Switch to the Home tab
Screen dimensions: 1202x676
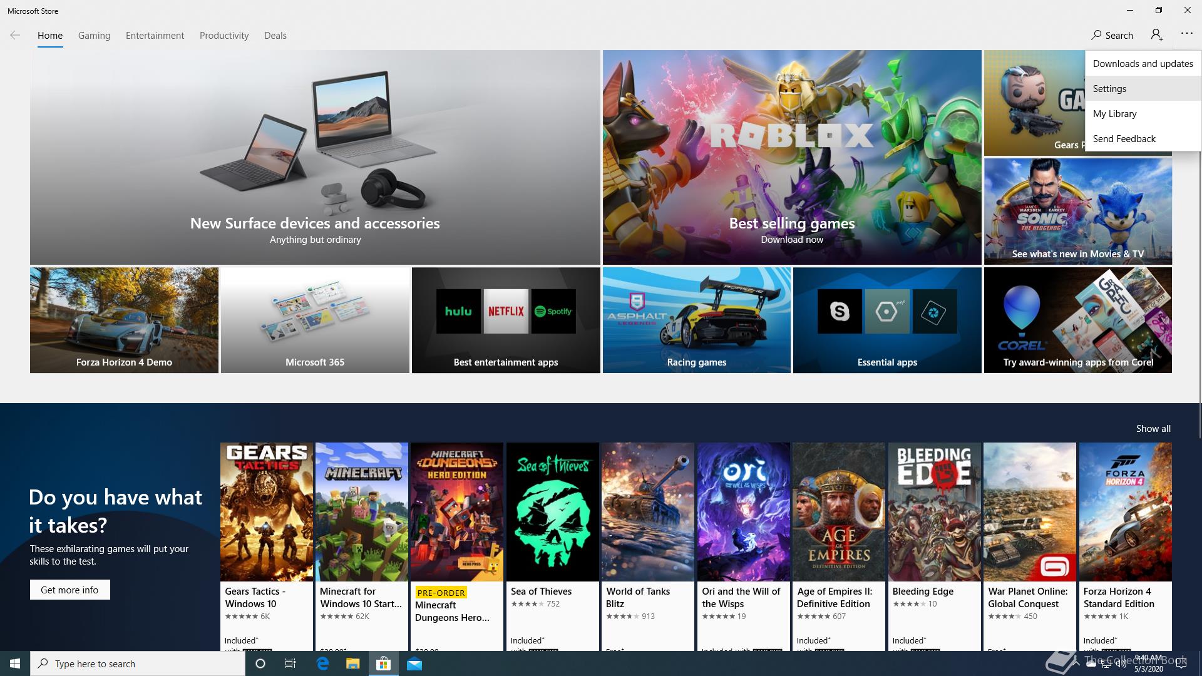pyautogui.click(x=50, y=36)
